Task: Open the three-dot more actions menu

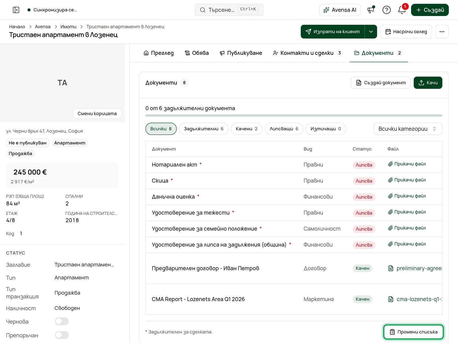Action: click(442, 31)
